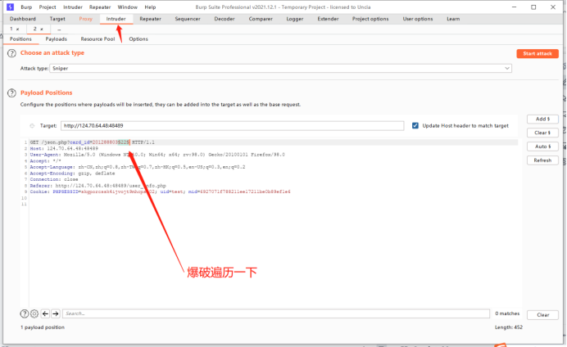567x347 pixels.
Task: Click the Auto § button
Action: point(542,146)
